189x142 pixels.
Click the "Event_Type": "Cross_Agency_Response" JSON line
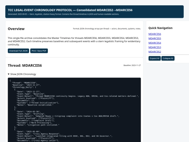pyautogui.click(x=38, y=134)
